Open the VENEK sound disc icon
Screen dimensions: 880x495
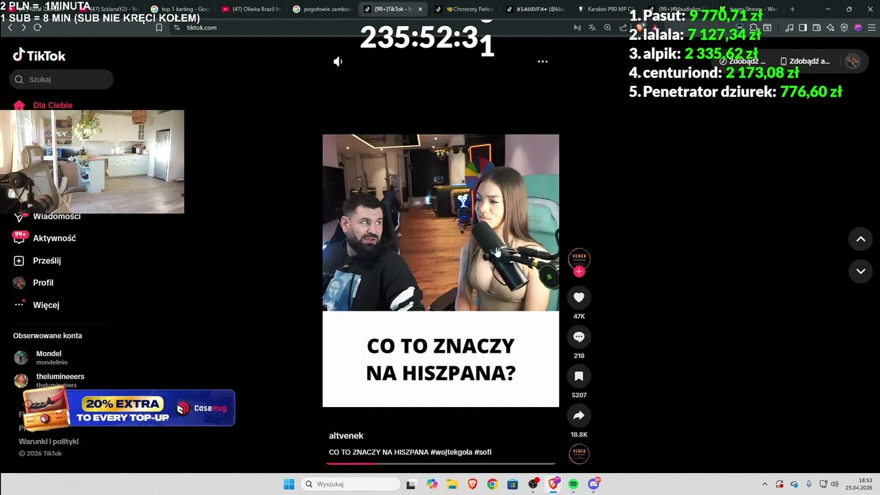[x=579, y=454]
